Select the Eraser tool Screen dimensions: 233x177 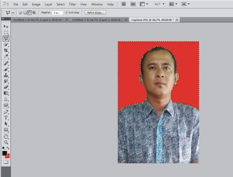pos(6,87)
